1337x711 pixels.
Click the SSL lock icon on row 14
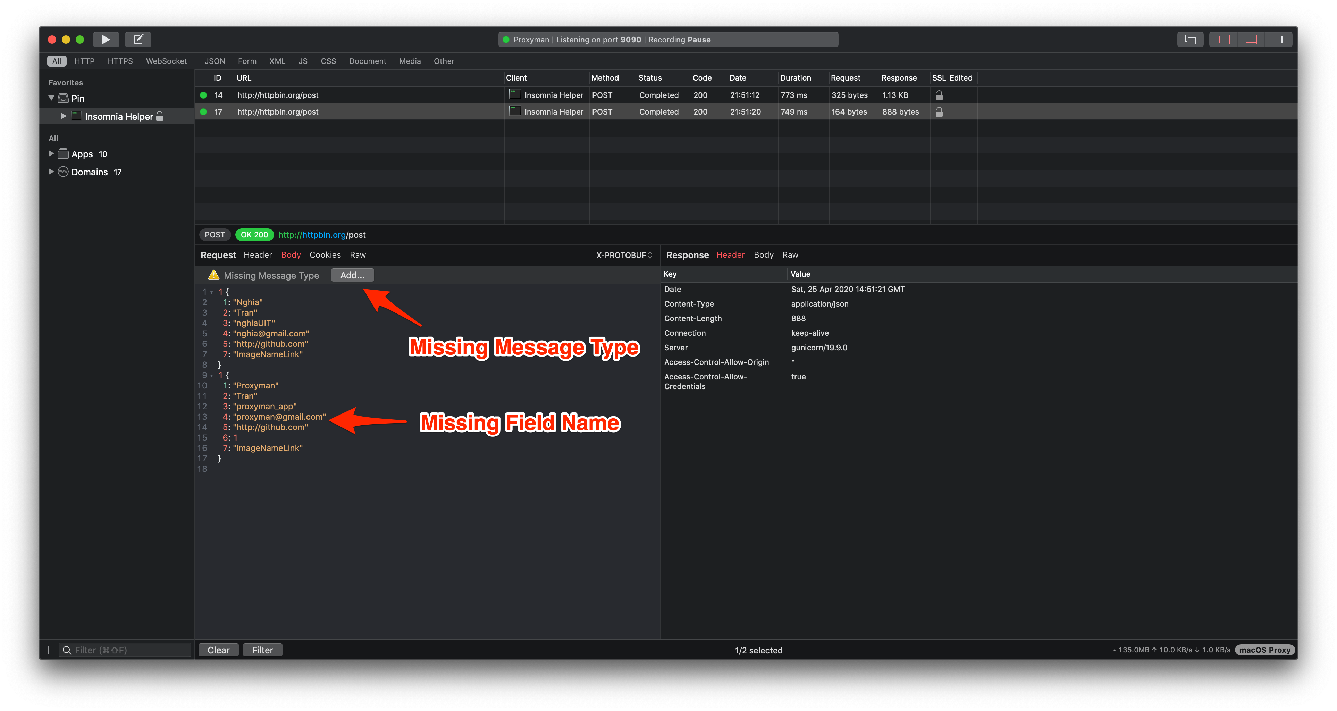point(939,95)
